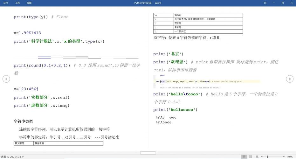This screenshot has width=296, height=159.
Task: Click the zoom slider handle
Action: click(267, 156)
